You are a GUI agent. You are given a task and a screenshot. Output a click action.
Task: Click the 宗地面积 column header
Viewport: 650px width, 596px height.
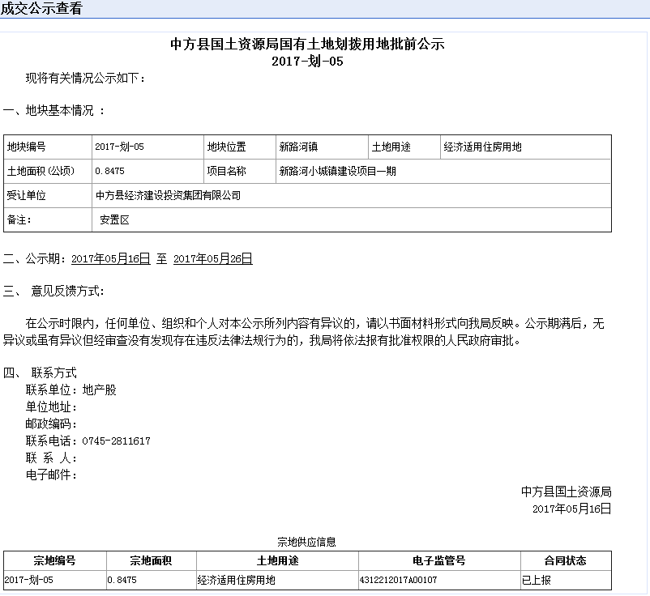[151, 560]
